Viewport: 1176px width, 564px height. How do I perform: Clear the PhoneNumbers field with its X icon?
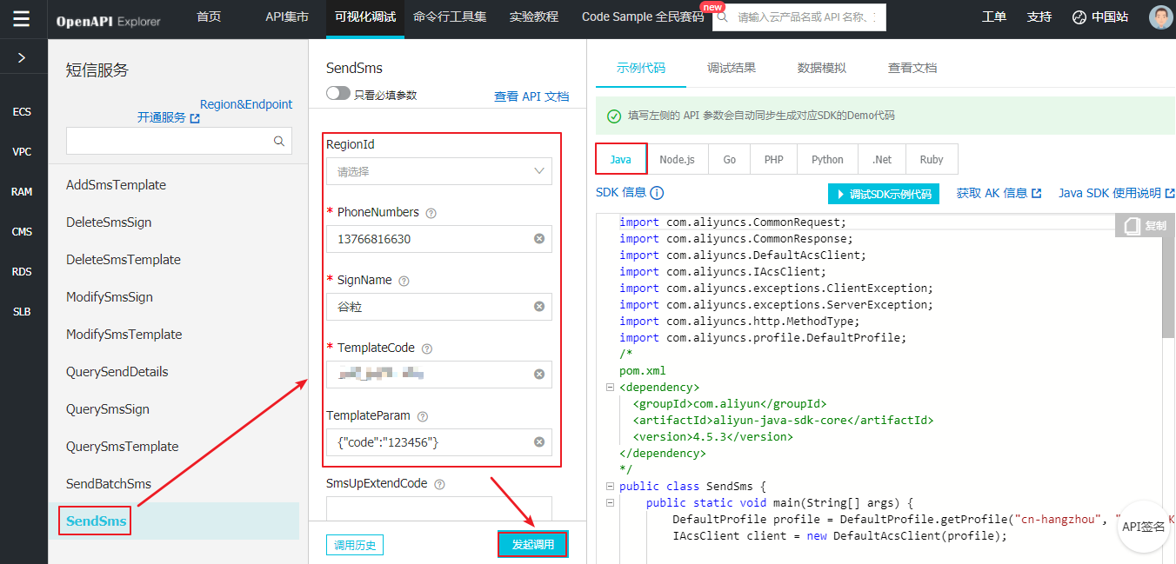pyautogui.click(x=539, y=239)
